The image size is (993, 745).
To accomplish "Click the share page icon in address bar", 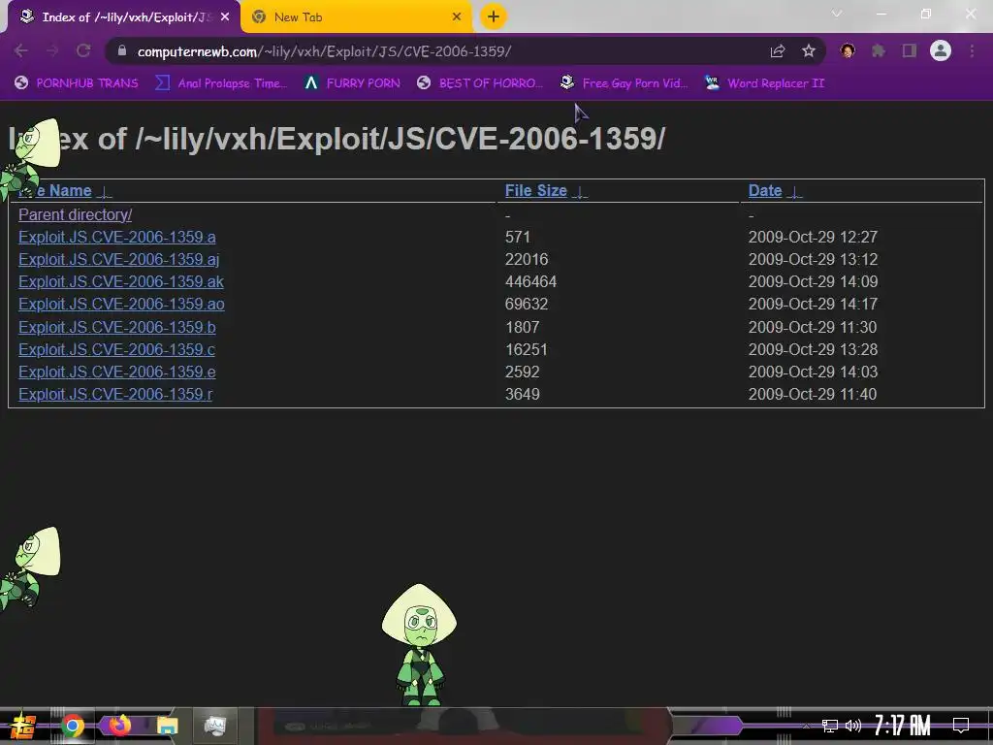I will click(x=778, y=51).
